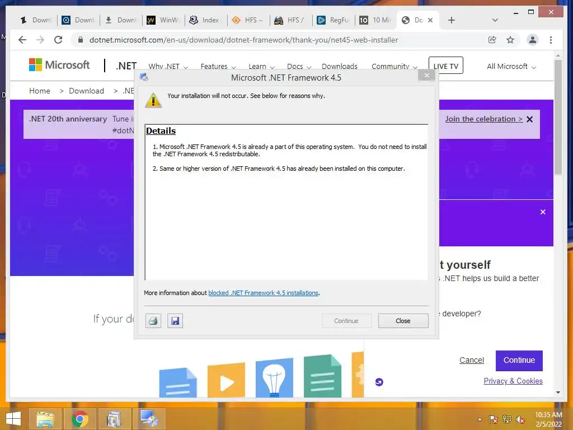Close the current Do tab
Viewport: 573px width, 430px height.
pos(430,20)
